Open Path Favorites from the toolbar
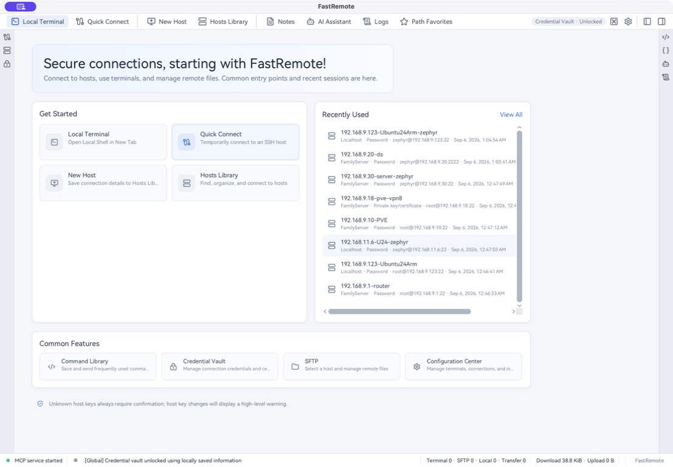Viewport: 673px width, 467px height. click(x=426, y=21)
